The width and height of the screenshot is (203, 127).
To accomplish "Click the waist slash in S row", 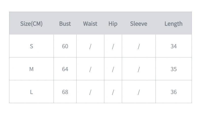I will pyautogui.click(x=90, y=46).
